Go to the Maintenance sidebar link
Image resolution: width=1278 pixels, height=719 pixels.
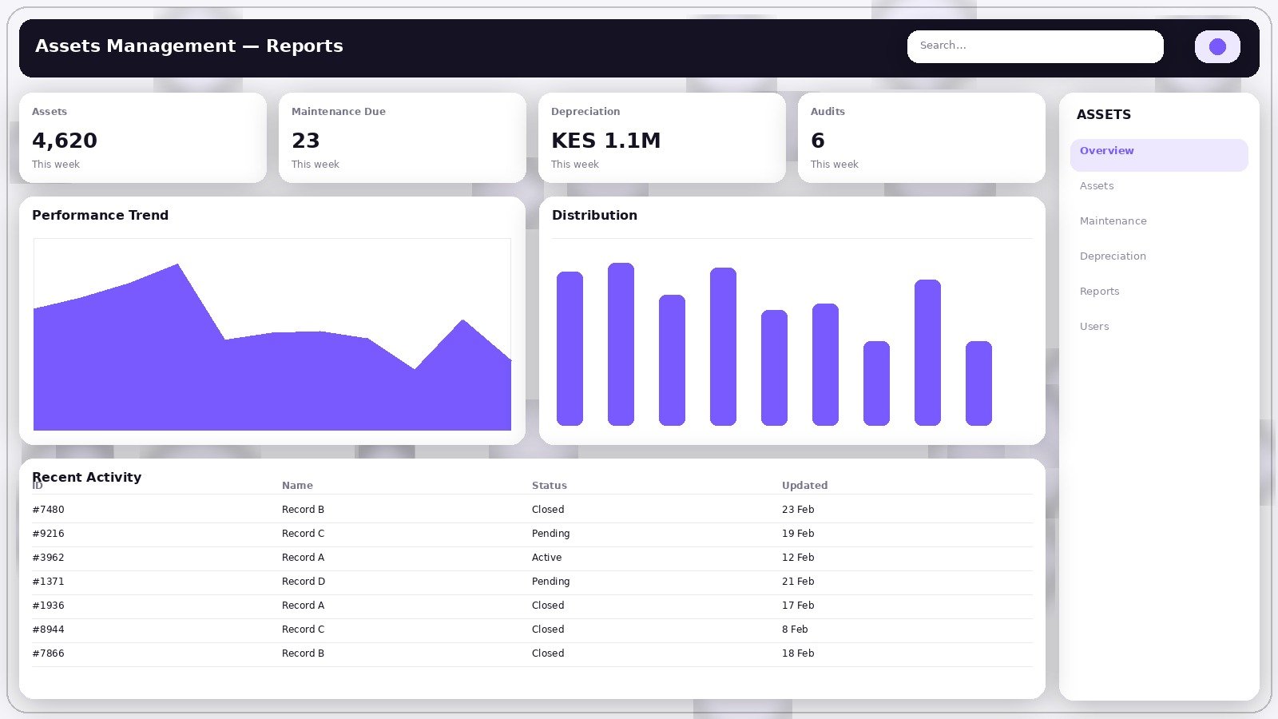[x=1113, y=221]
